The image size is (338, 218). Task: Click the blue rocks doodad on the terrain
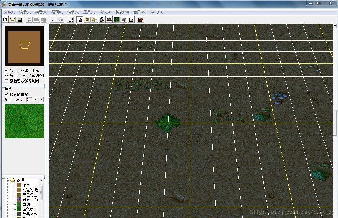pyautogui.click(x=280, y=98)
